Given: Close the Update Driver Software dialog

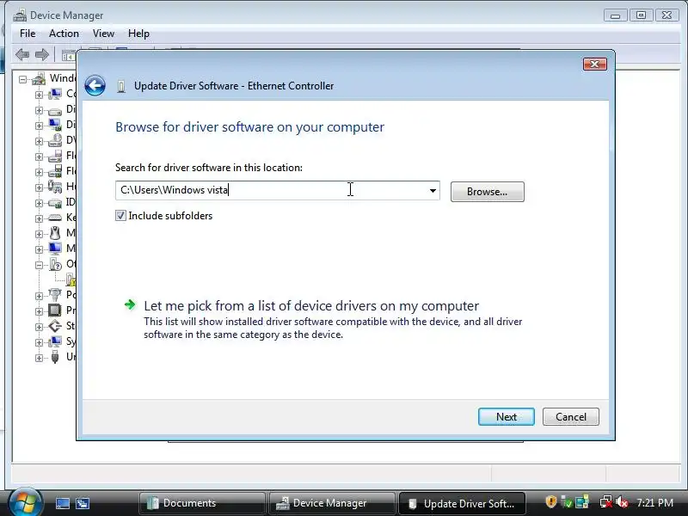Looking at the screenshot, I should 594,64.
